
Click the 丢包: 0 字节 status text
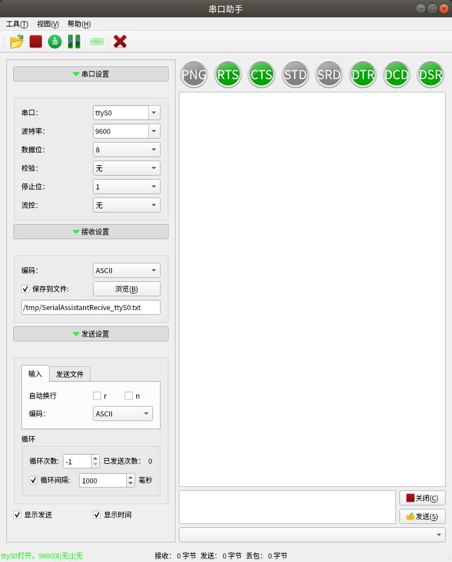click(x=267, y=556)
